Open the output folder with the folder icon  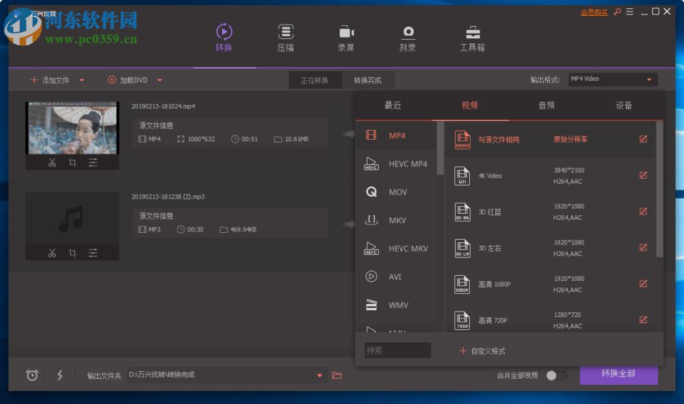tap(337, 375)
